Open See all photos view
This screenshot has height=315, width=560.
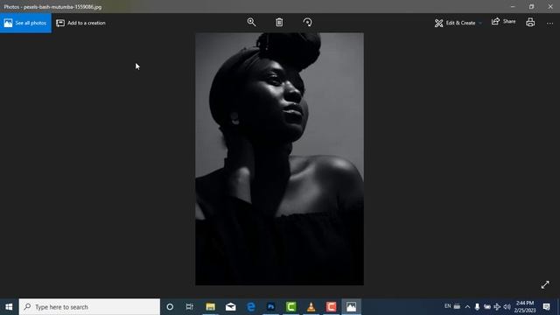pos(25,23)
